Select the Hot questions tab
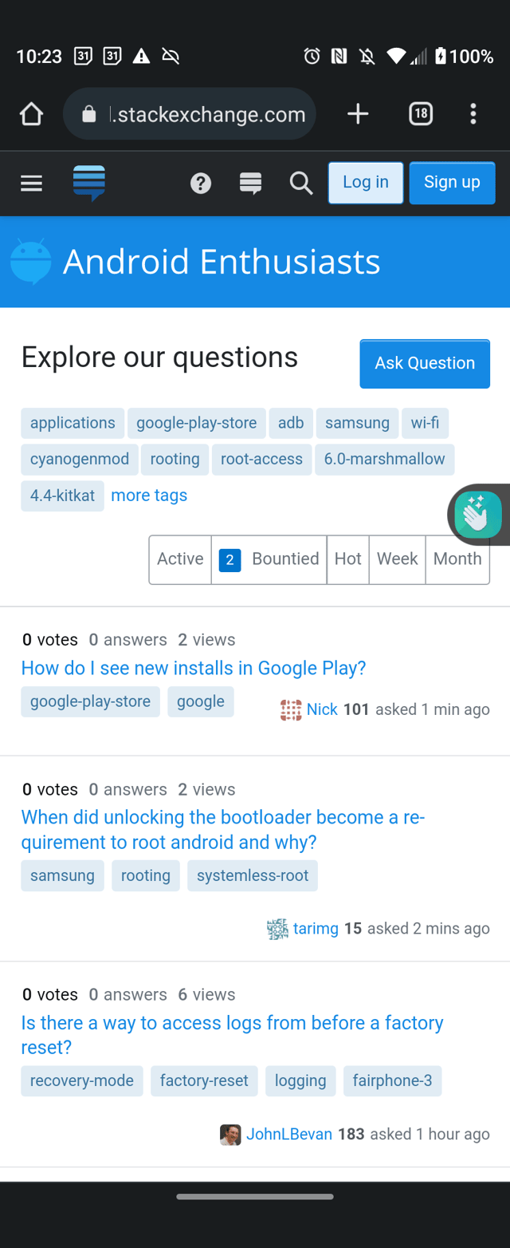 coord(347,560)
